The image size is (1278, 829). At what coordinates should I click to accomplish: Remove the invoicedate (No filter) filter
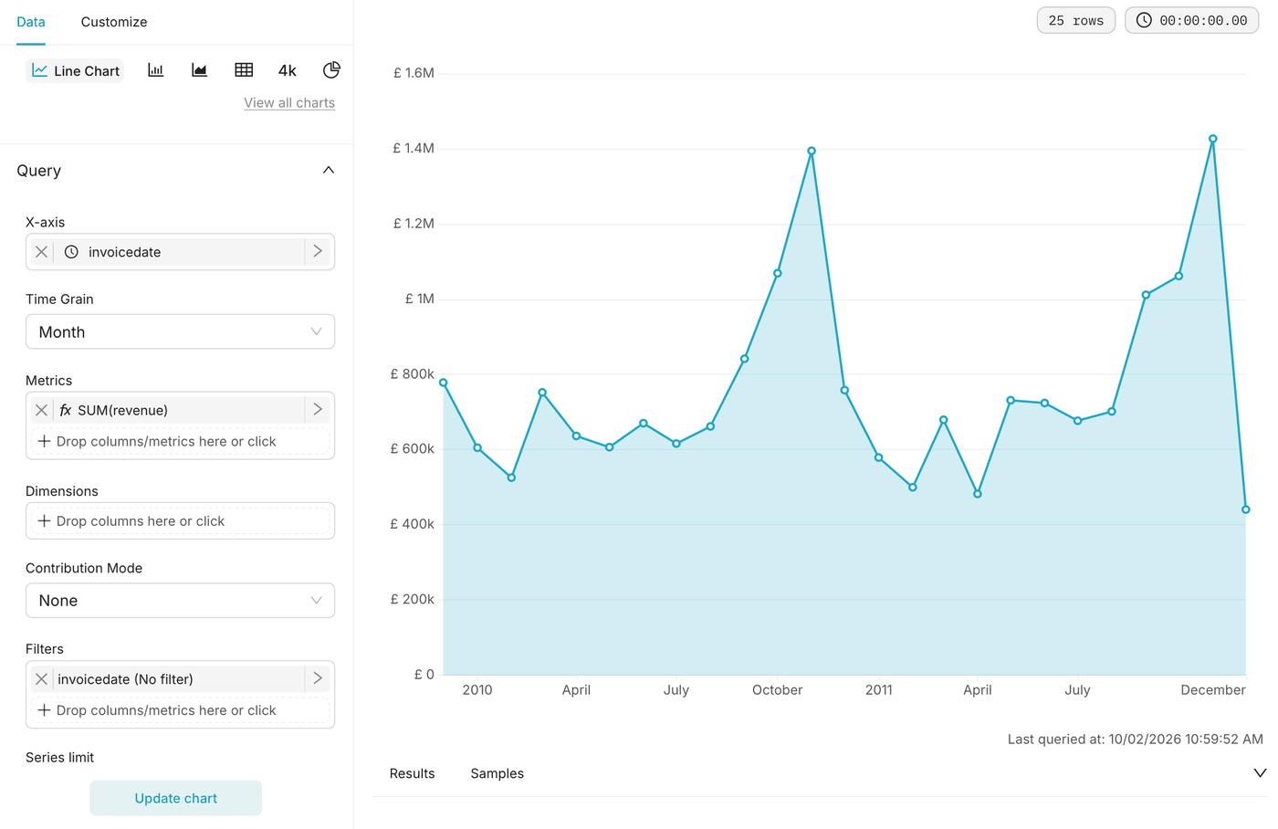coord(41,679)
